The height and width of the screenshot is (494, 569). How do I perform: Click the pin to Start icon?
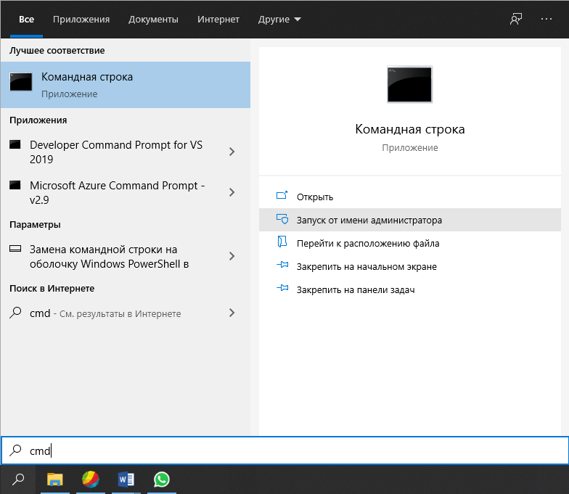(282, 265)
